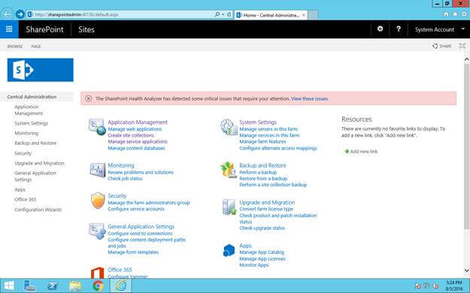Click the Monitoring section icon

[x=98, y=170]
